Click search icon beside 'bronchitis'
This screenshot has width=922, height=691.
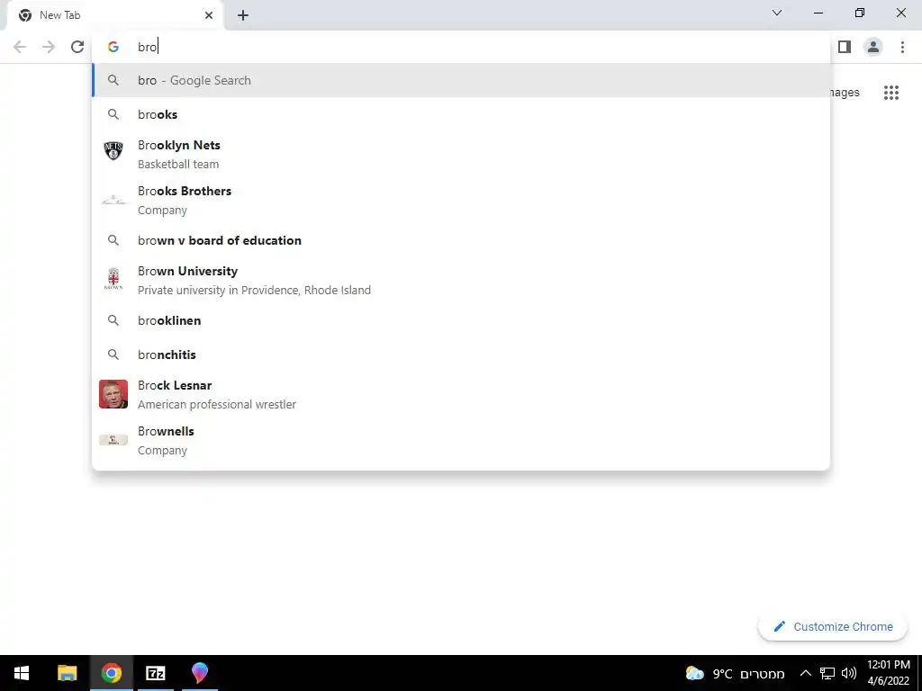pos(113,354)
